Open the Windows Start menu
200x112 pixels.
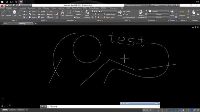[2, 2]
